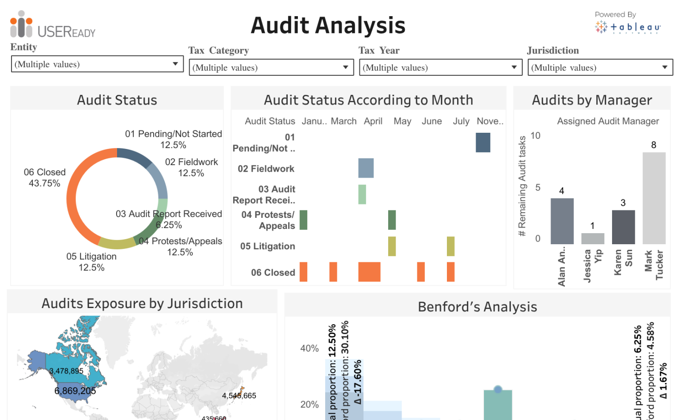Screen dimensions: 681x420
Task: Select Alan's bar with value 4
Action: coord(562,221)
